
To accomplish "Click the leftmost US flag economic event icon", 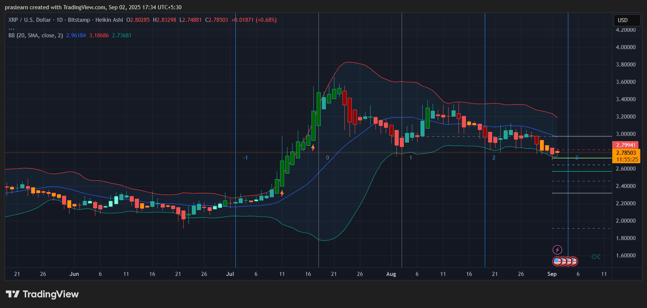I will pyautogui.click(x=557, y=261).
